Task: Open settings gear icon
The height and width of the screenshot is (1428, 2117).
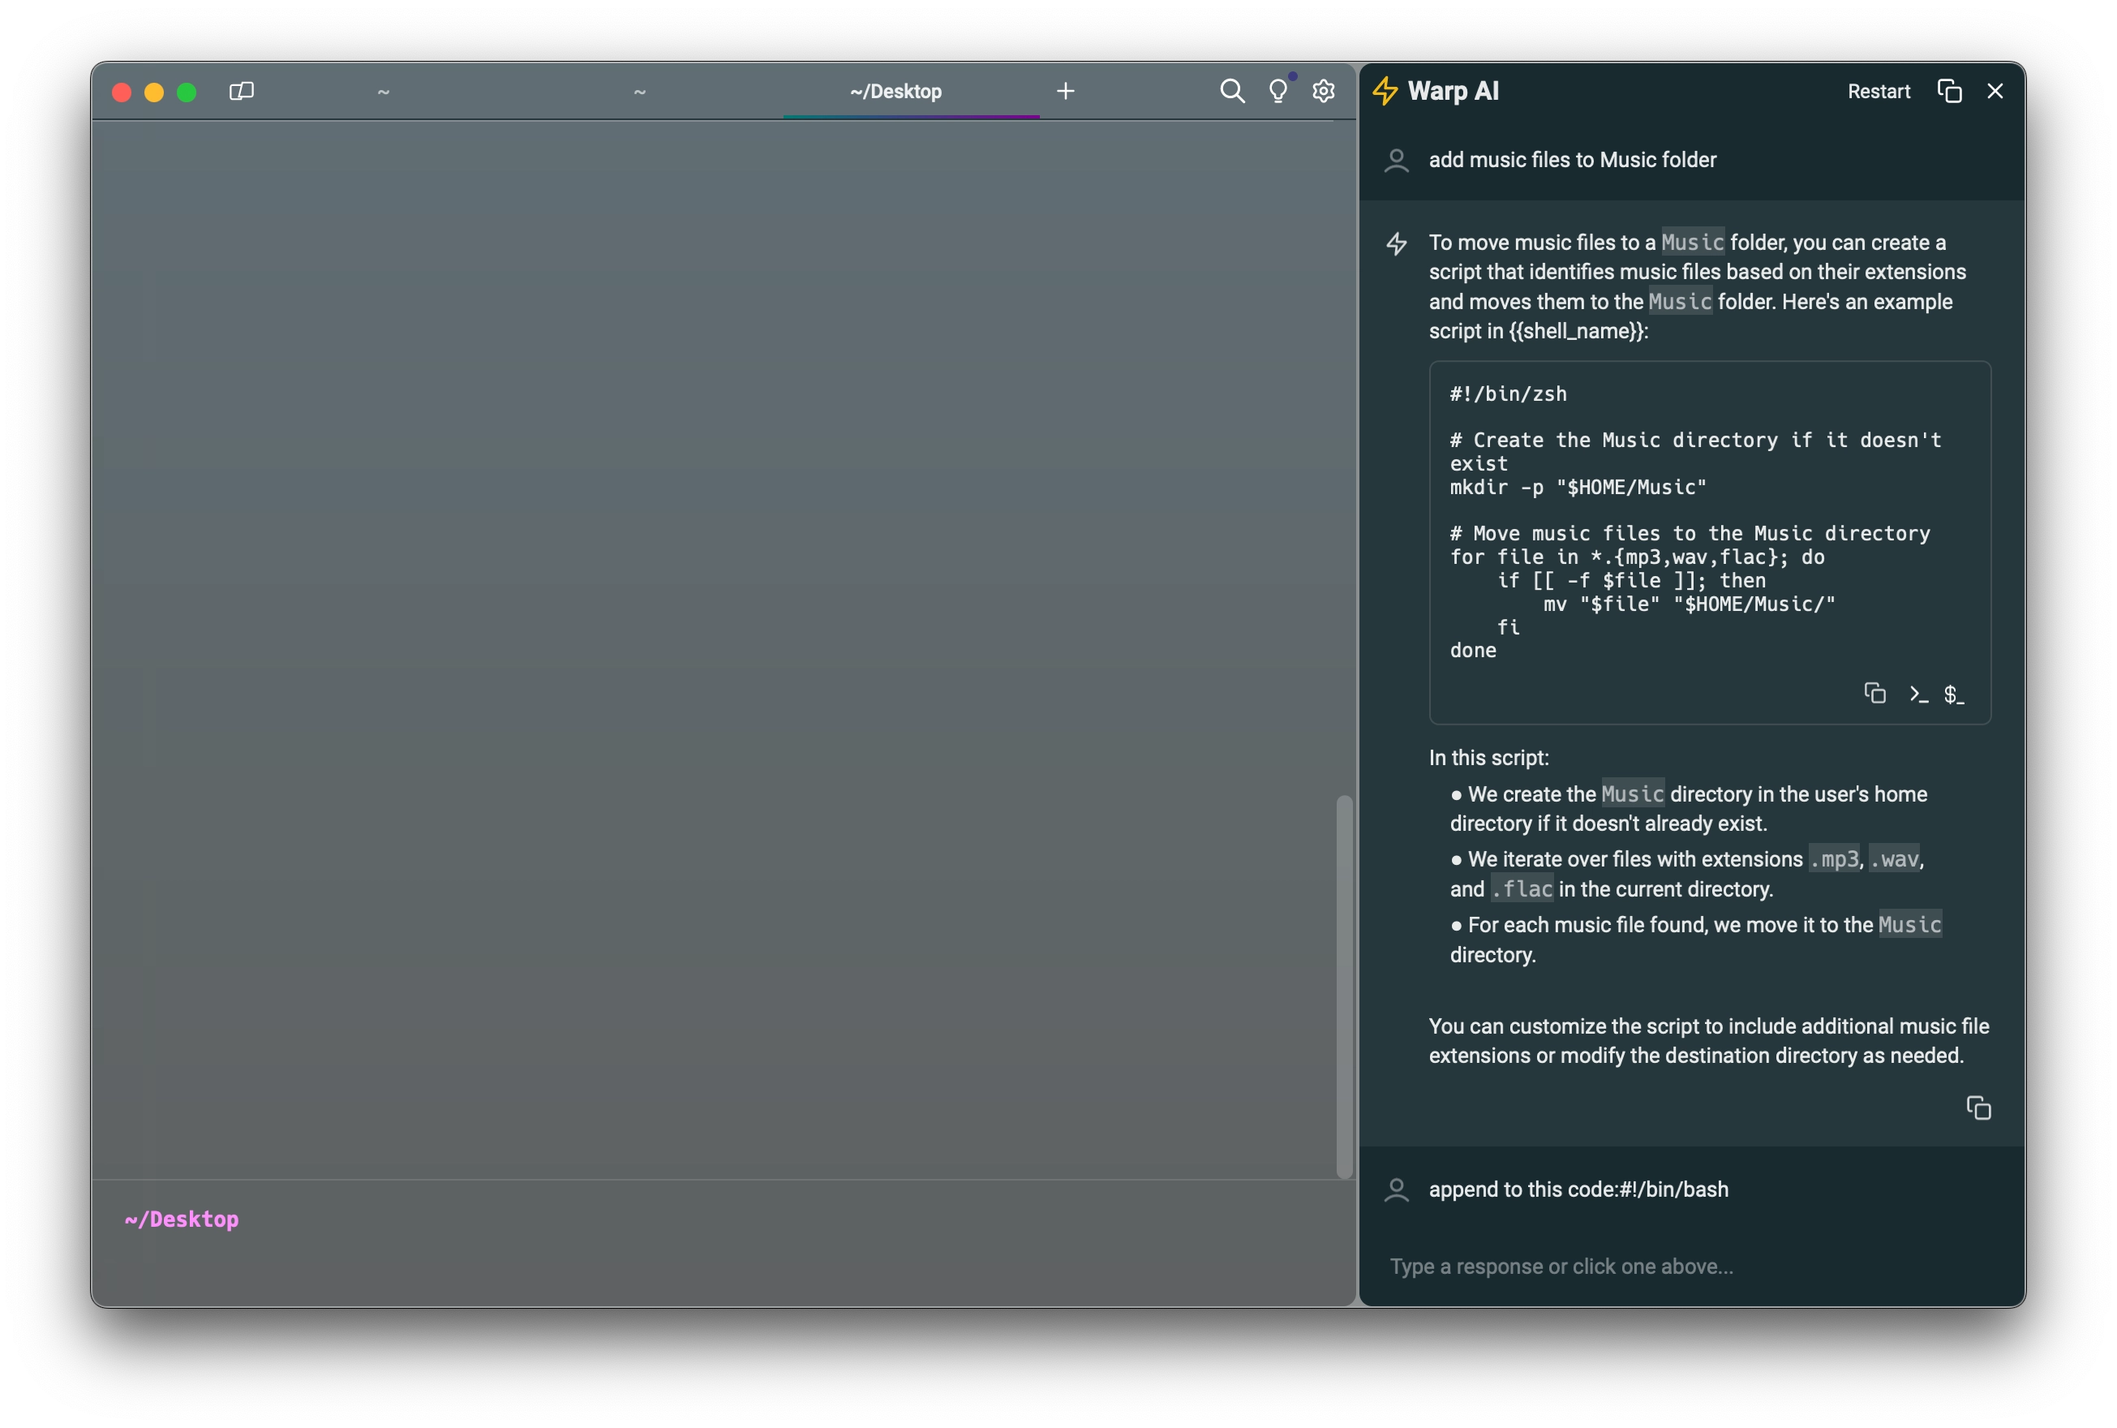Action: 1324,91
